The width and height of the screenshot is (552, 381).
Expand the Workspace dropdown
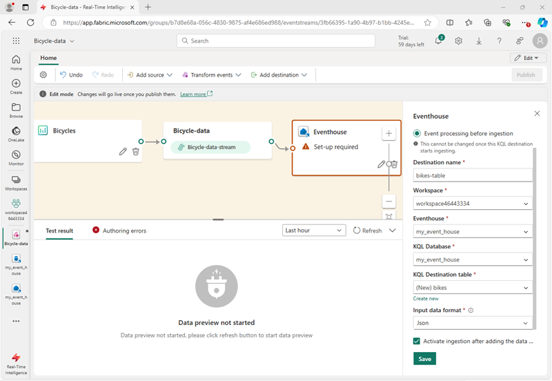click(x=473, y=204)
